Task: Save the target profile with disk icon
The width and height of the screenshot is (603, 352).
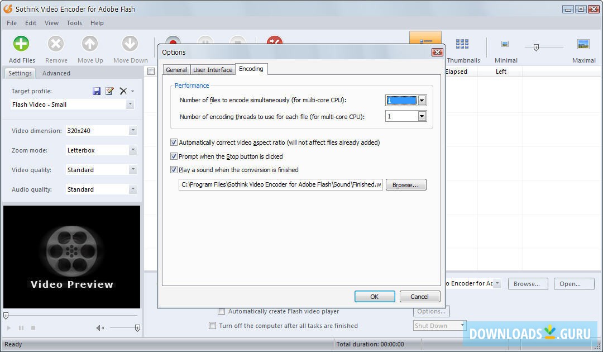Action: point(97,91)
